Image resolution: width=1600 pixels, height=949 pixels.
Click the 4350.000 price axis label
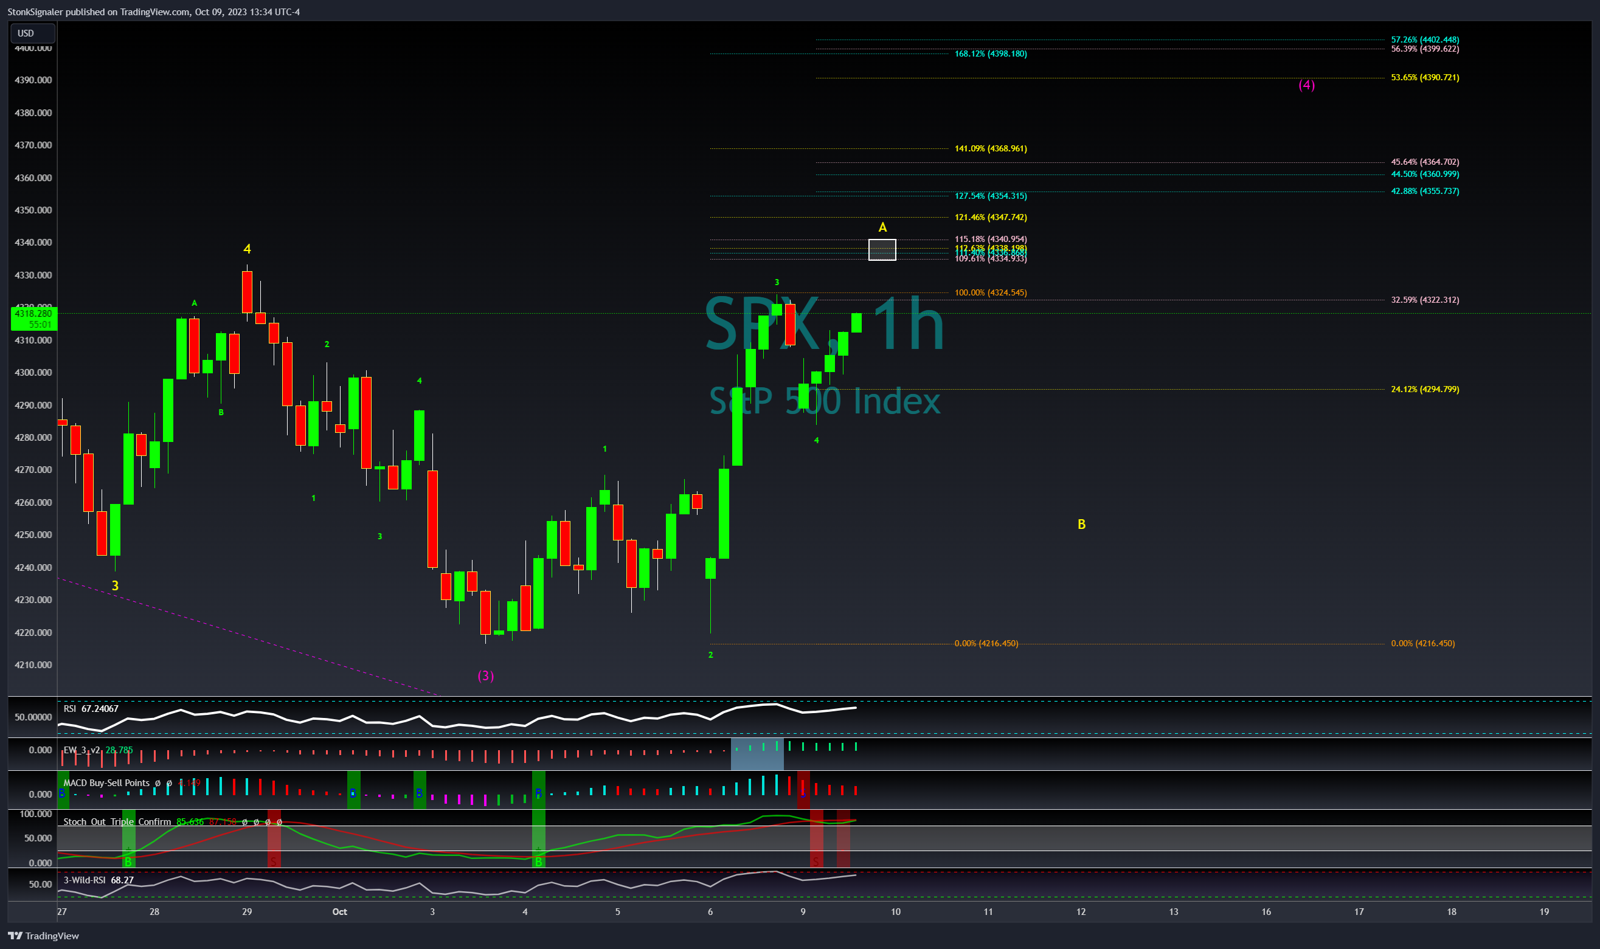point(33,210)
